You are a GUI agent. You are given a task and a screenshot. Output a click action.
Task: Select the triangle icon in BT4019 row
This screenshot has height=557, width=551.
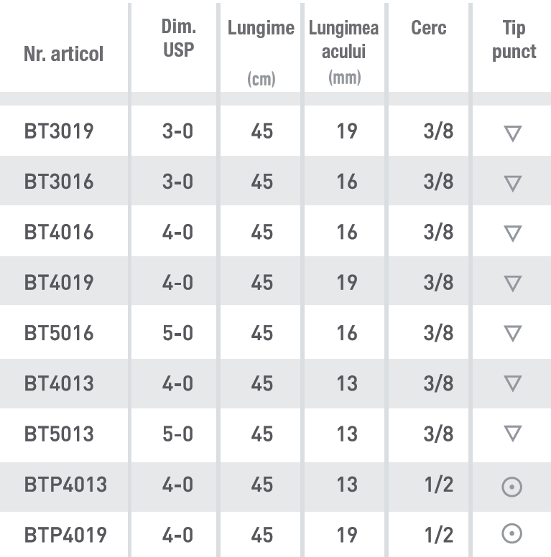click(x=512, y=284)
